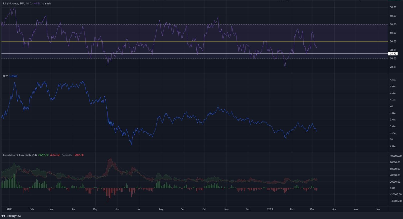
Task: Click the 50.00 label on the RSI scale
Action: coord(393,41)
